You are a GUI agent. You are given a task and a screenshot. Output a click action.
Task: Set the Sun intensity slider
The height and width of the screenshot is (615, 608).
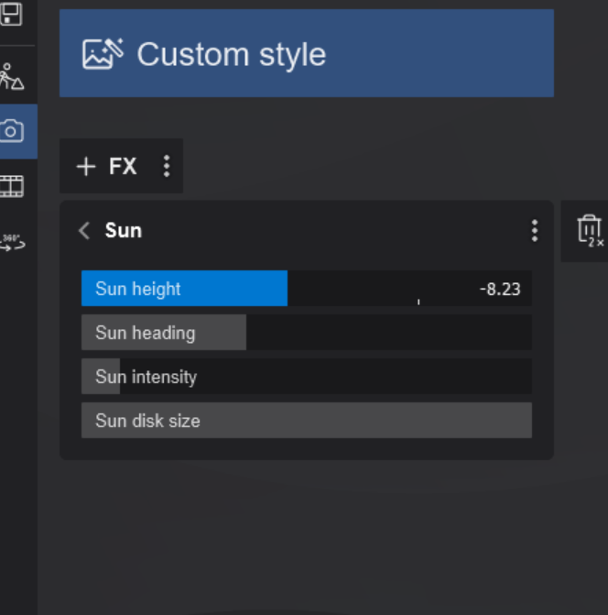pyautogui.click(x=306, y=377)
